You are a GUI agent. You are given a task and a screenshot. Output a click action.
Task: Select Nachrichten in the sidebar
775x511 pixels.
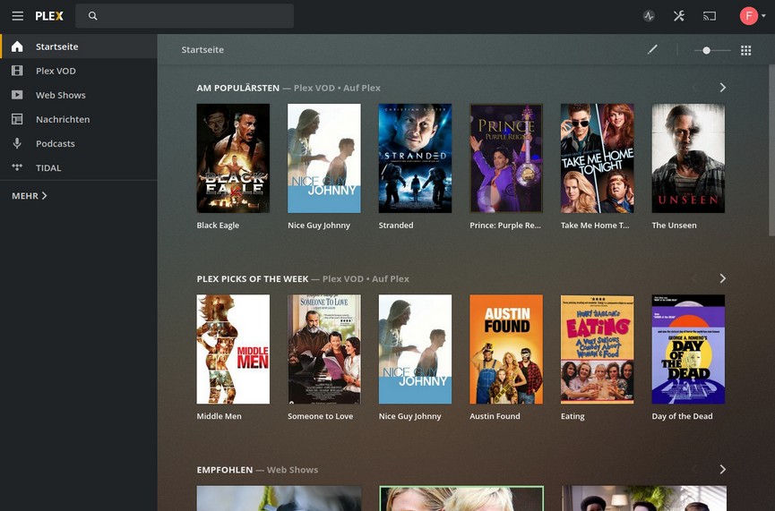[79, 119]
